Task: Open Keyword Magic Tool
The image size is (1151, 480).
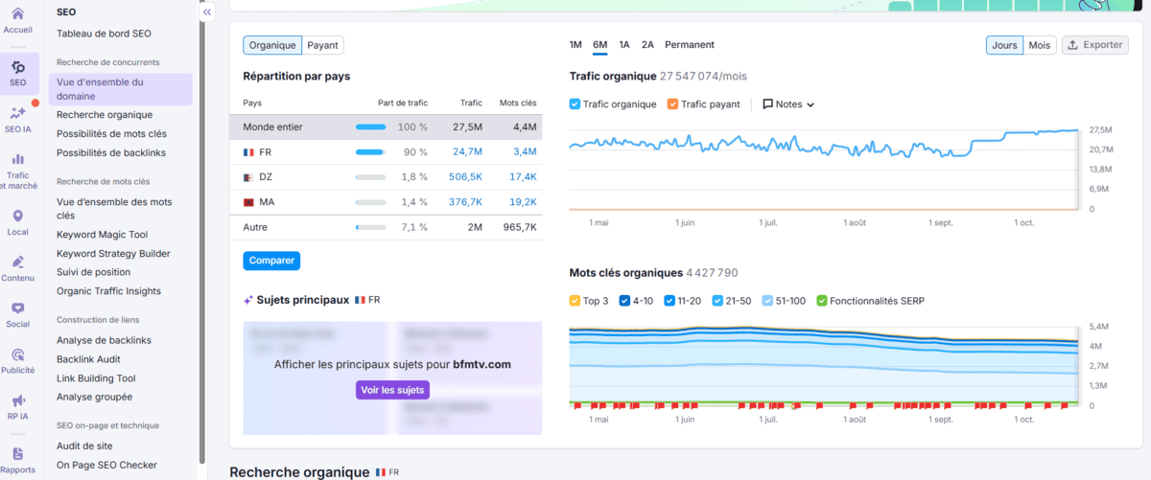Action: point(102,235)
